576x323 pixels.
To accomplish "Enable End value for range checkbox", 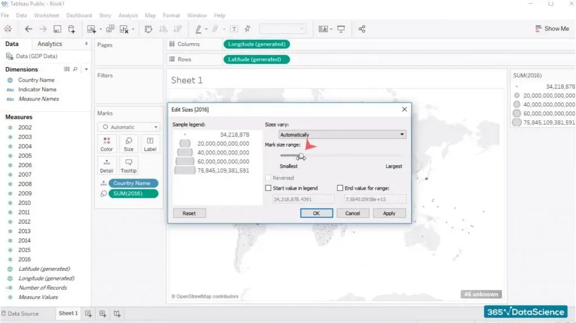I will [x=340, y=188].
